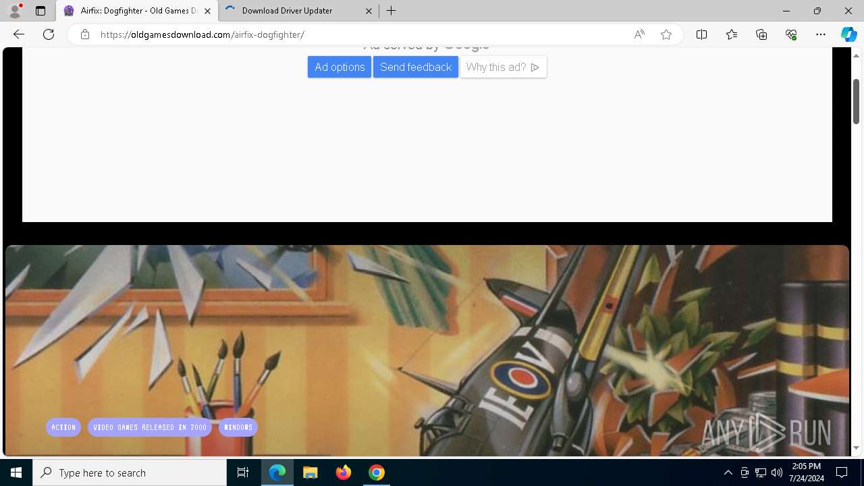Close the Download Driver Updater tab
The image size is (864, 486).
pyautogui.click(x=369, y=11)
